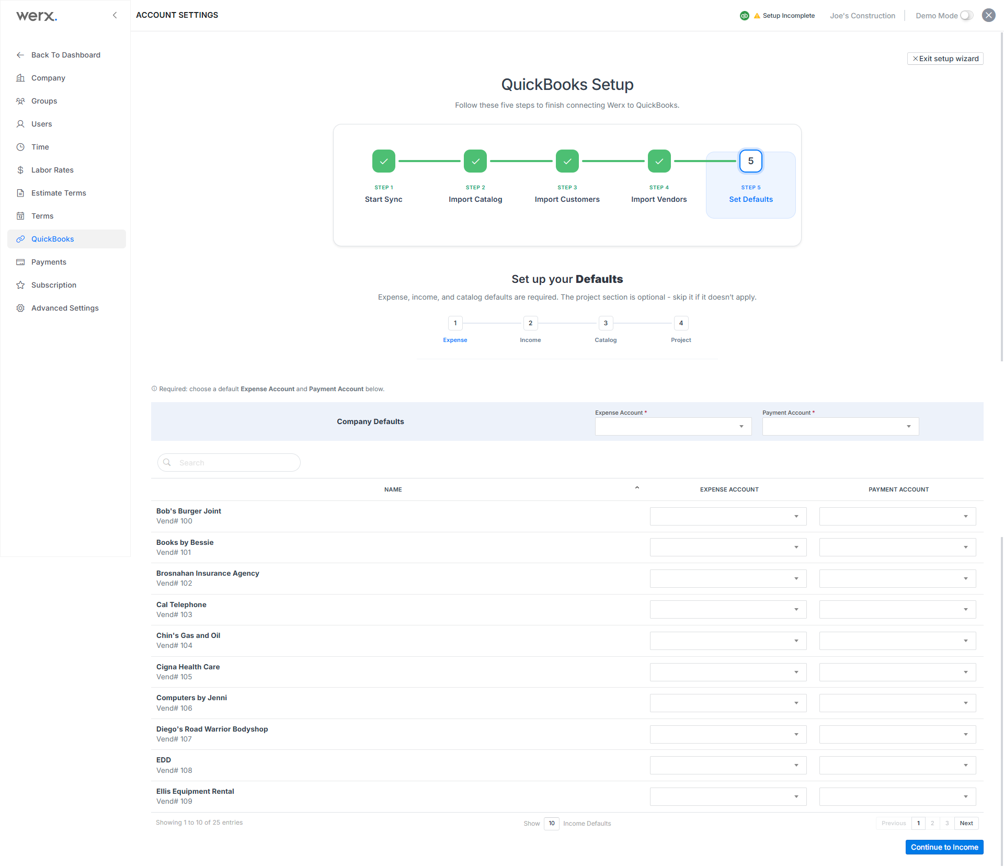Open Advanced Settings in sidebar
This screenshot has width=1004, height=867.
point(66,308)
